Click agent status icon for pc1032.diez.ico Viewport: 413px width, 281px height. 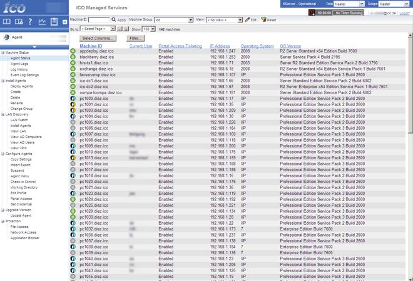point(73,229)
